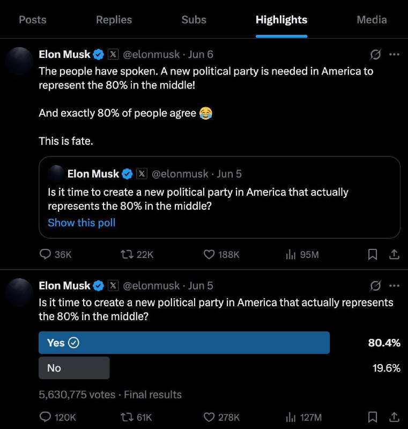Switch to the Replies tab

coord(114,20)
